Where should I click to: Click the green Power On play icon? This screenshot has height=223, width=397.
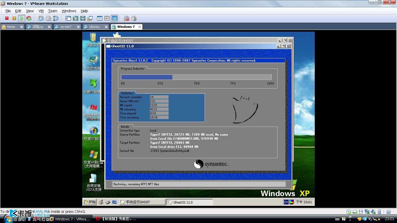[x=22, y=18]
